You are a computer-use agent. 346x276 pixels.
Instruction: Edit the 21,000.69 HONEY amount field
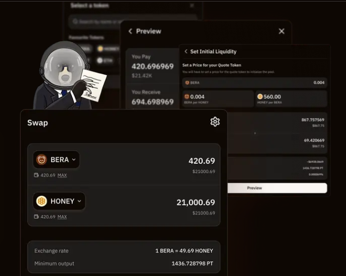click(196, 202)
